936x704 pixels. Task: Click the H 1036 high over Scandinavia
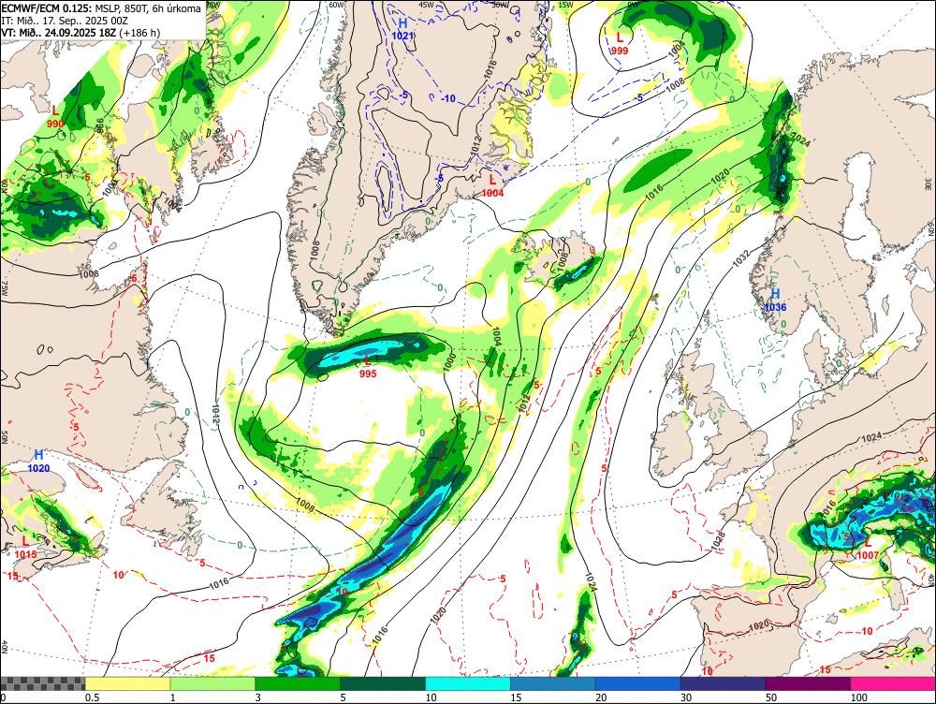[775, 300]
